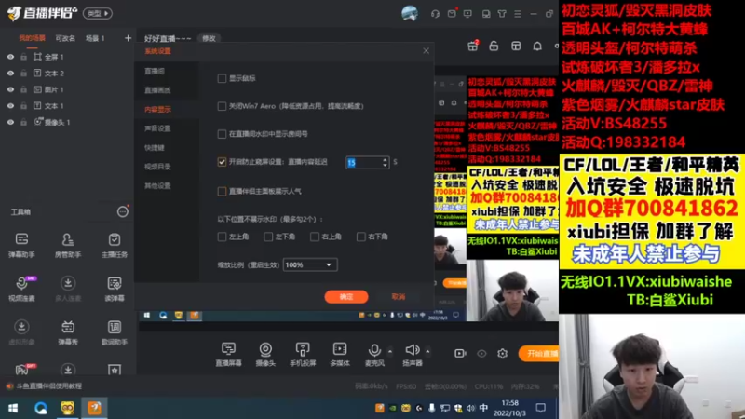
Task: Click the preview eye icon in bottom toolbar
Action: pyautogui.click(x=481, y=354)
